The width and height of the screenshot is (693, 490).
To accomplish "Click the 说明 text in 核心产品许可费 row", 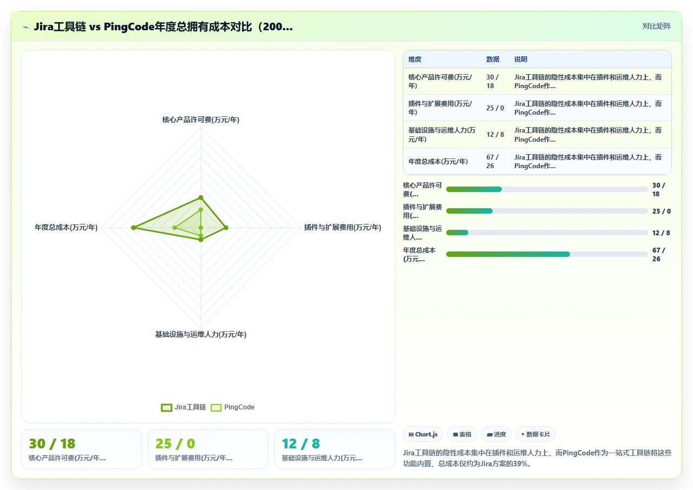I will point(588,81).
